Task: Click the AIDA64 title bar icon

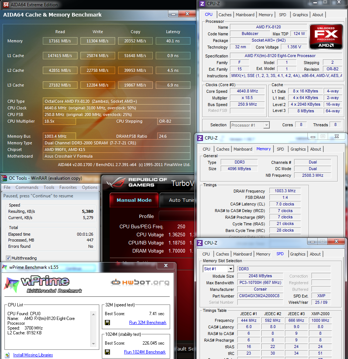Action: 6,4
